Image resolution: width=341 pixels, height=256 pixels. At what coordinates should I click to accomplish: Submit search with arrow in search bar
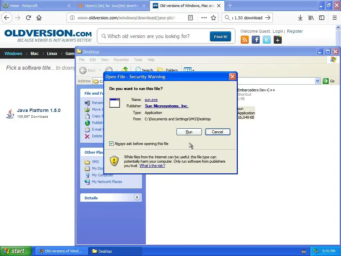click(268, 18)
